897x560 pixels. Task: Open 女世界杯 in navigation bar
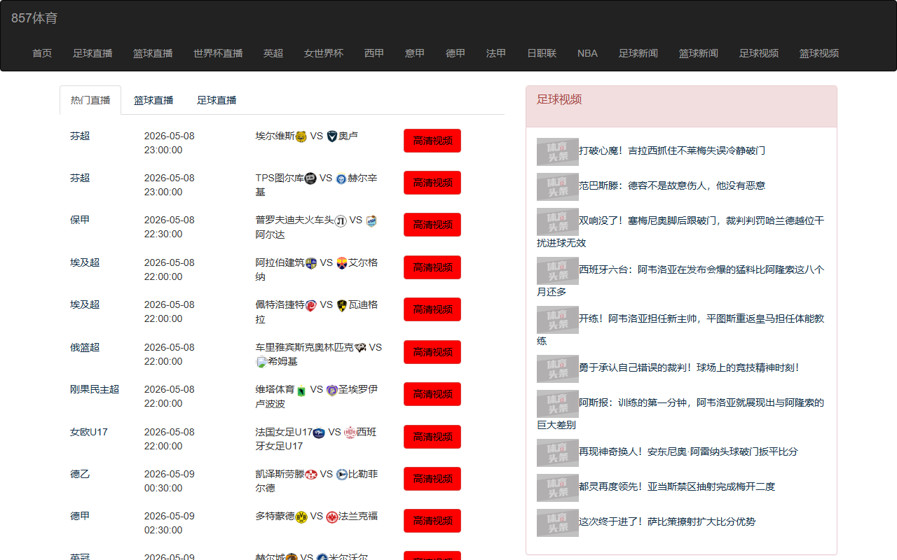coord(324,53)
